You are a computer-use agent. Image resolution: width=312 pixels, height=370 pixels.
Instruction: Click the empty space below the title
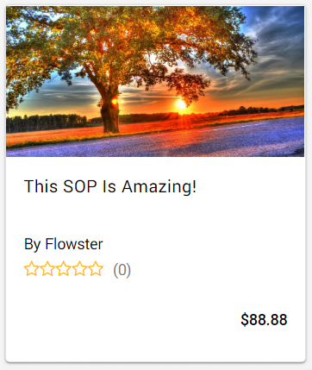pyautogui.click(x=155, y=216)
